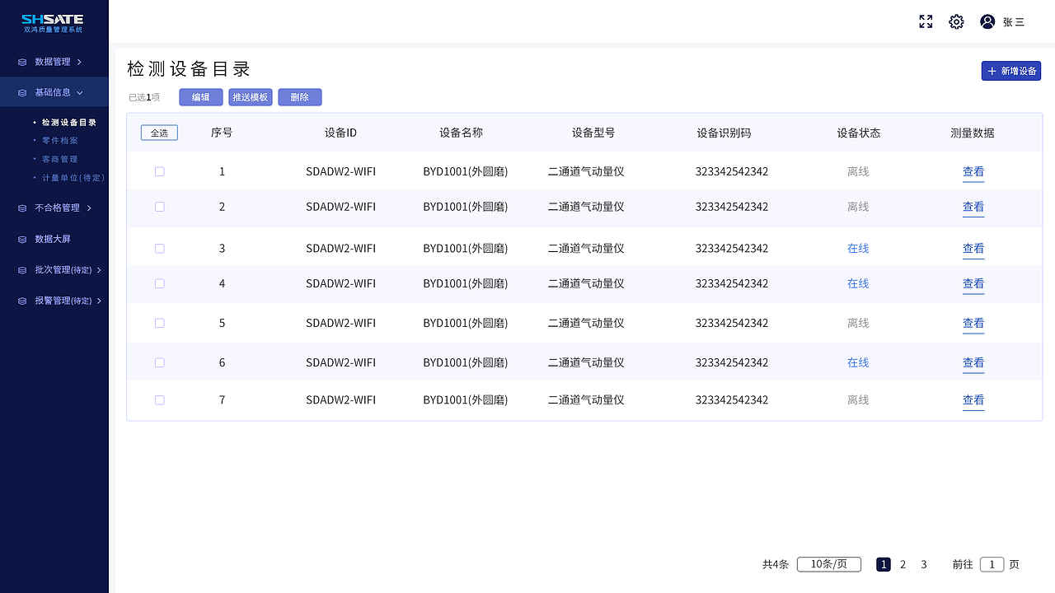
Task: Click the 数据大屏 sidebar icon
Action: click(x=20, y=239)
